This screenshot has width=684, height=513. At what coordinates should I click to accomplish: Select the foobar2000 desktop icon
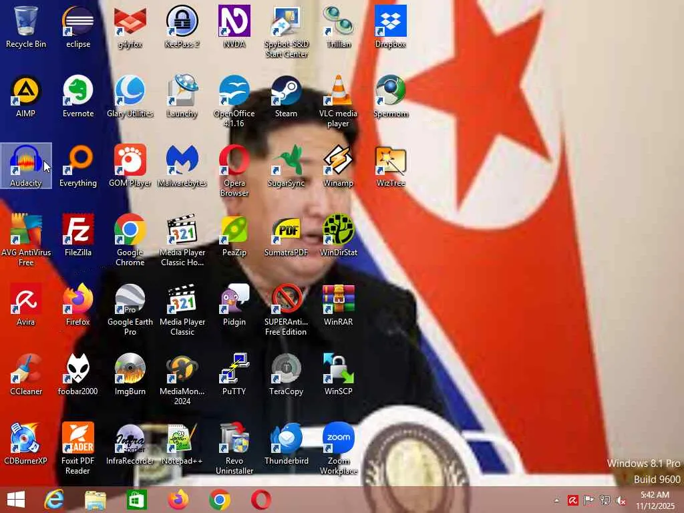point(78,374)
